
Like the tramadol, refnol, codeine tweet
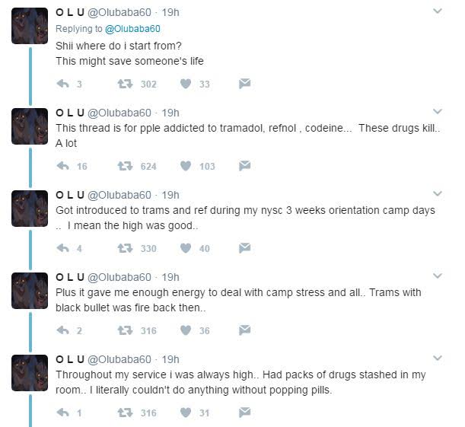186,166
